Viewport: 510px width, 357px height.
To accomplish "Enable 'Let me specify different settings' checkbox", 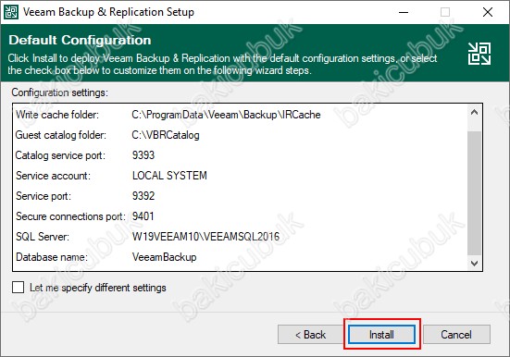I will pyautogui.click(x=18, y=288).
